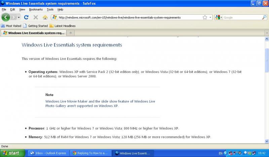
Task: Open the Edit menu
Action: pyautogui.click(x=12, y=9)
